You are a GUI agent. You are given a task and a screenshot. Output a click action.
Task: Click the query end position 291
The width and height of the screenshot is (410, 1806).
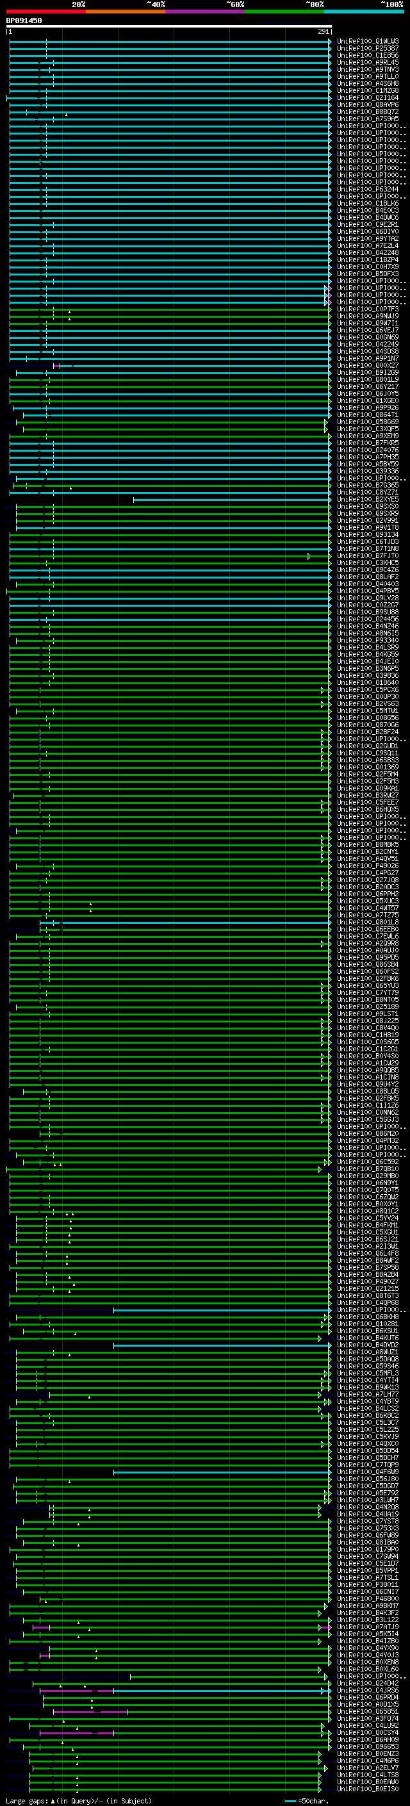click(323, 31)
